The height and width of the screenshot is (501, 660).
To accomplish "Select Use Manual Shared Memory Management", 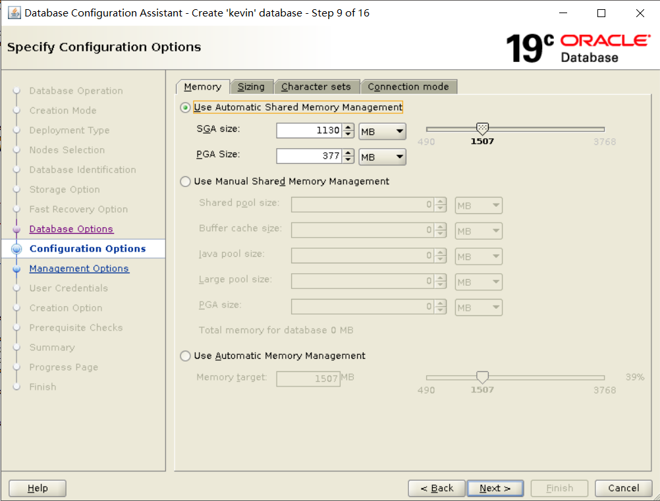I will pyautogui.click(x=185, y=182).
